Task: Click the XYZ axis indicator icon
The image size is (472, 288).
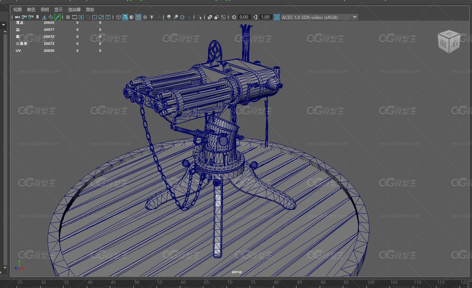Action: pyautogui.click(x=19, y=265)
